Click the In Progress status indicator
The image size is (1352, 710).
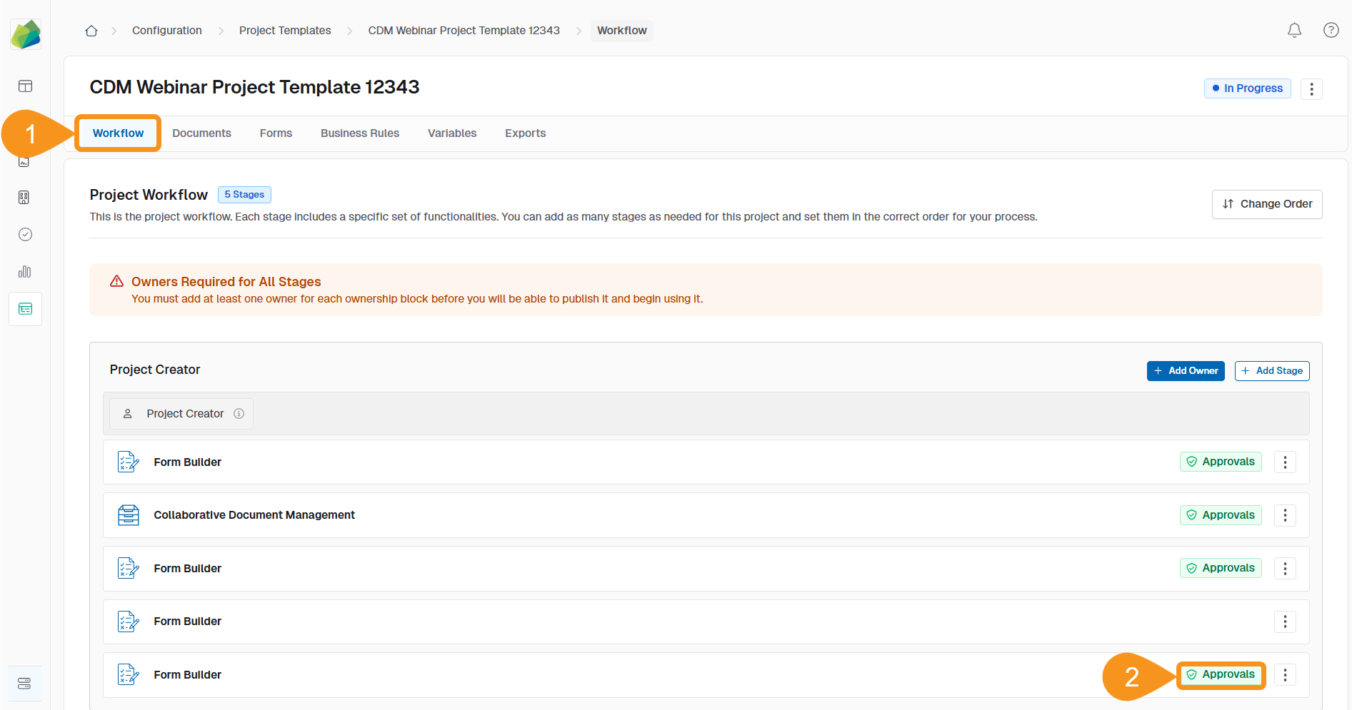1247,88
